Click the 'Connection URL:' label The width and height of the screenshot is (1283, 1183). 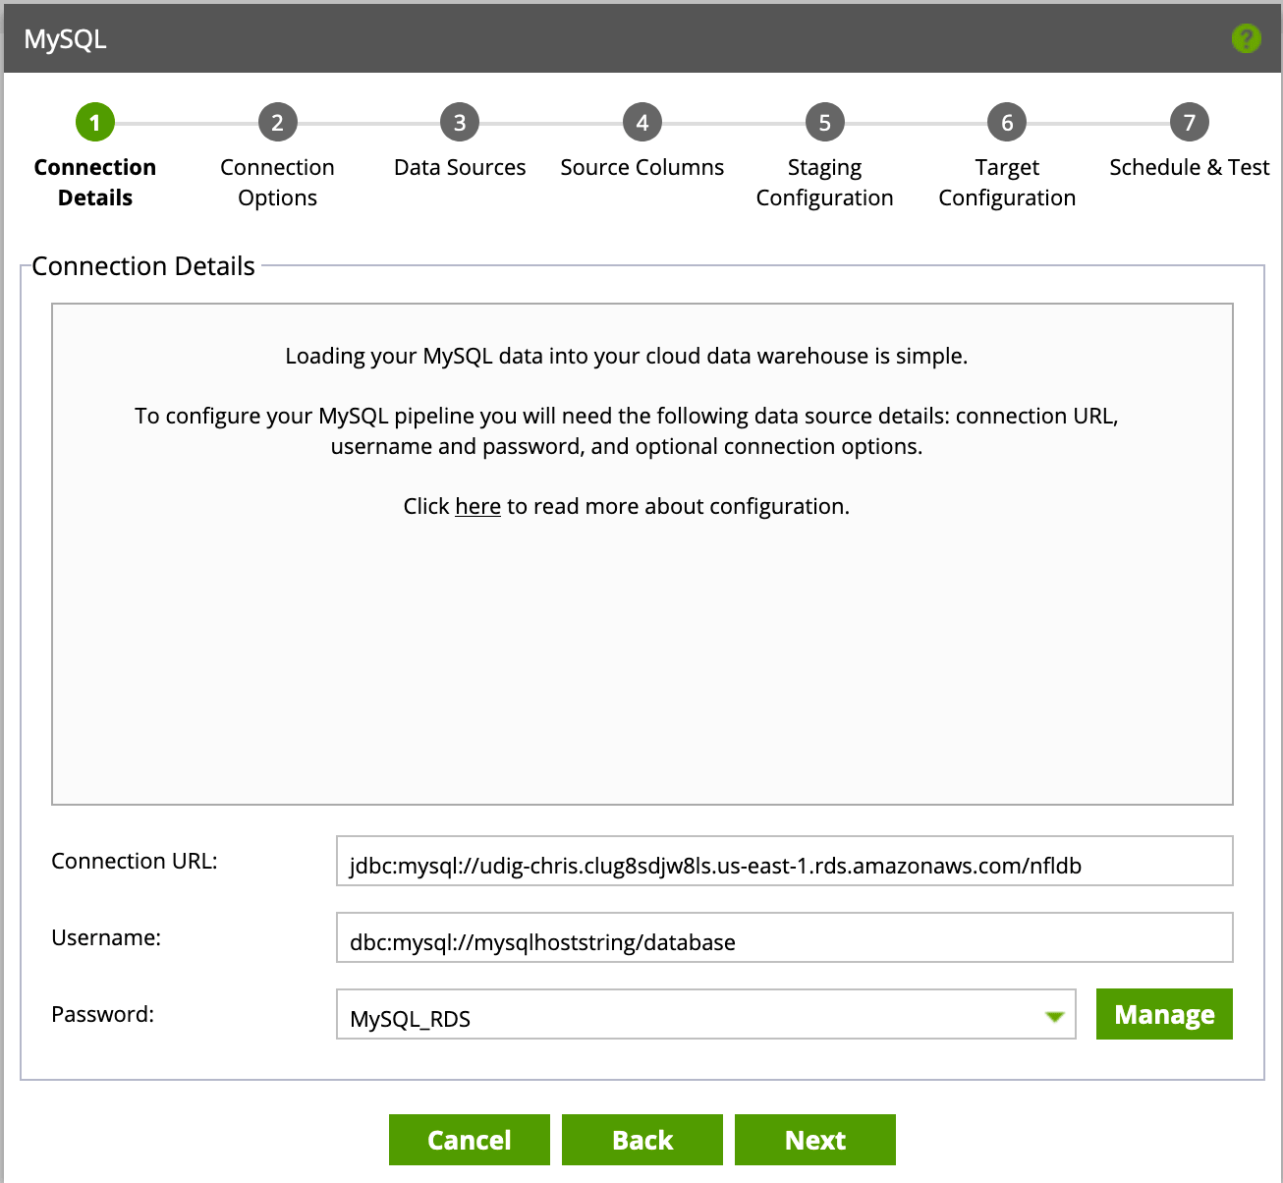pyautogui.click(x=135, y=861)
